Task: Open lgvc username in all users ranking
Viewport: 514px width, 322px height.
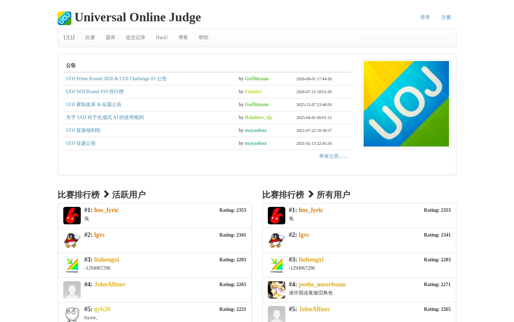Action: click(x=304, y=235)
